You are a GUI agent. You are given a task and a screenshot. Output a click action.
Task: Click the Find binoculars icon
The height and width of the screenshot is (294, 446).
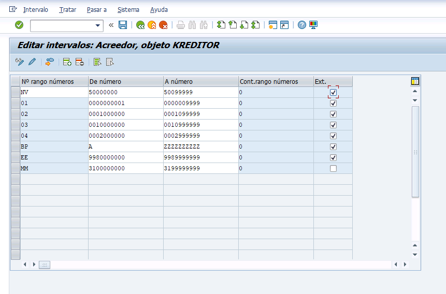click(192, 25)
